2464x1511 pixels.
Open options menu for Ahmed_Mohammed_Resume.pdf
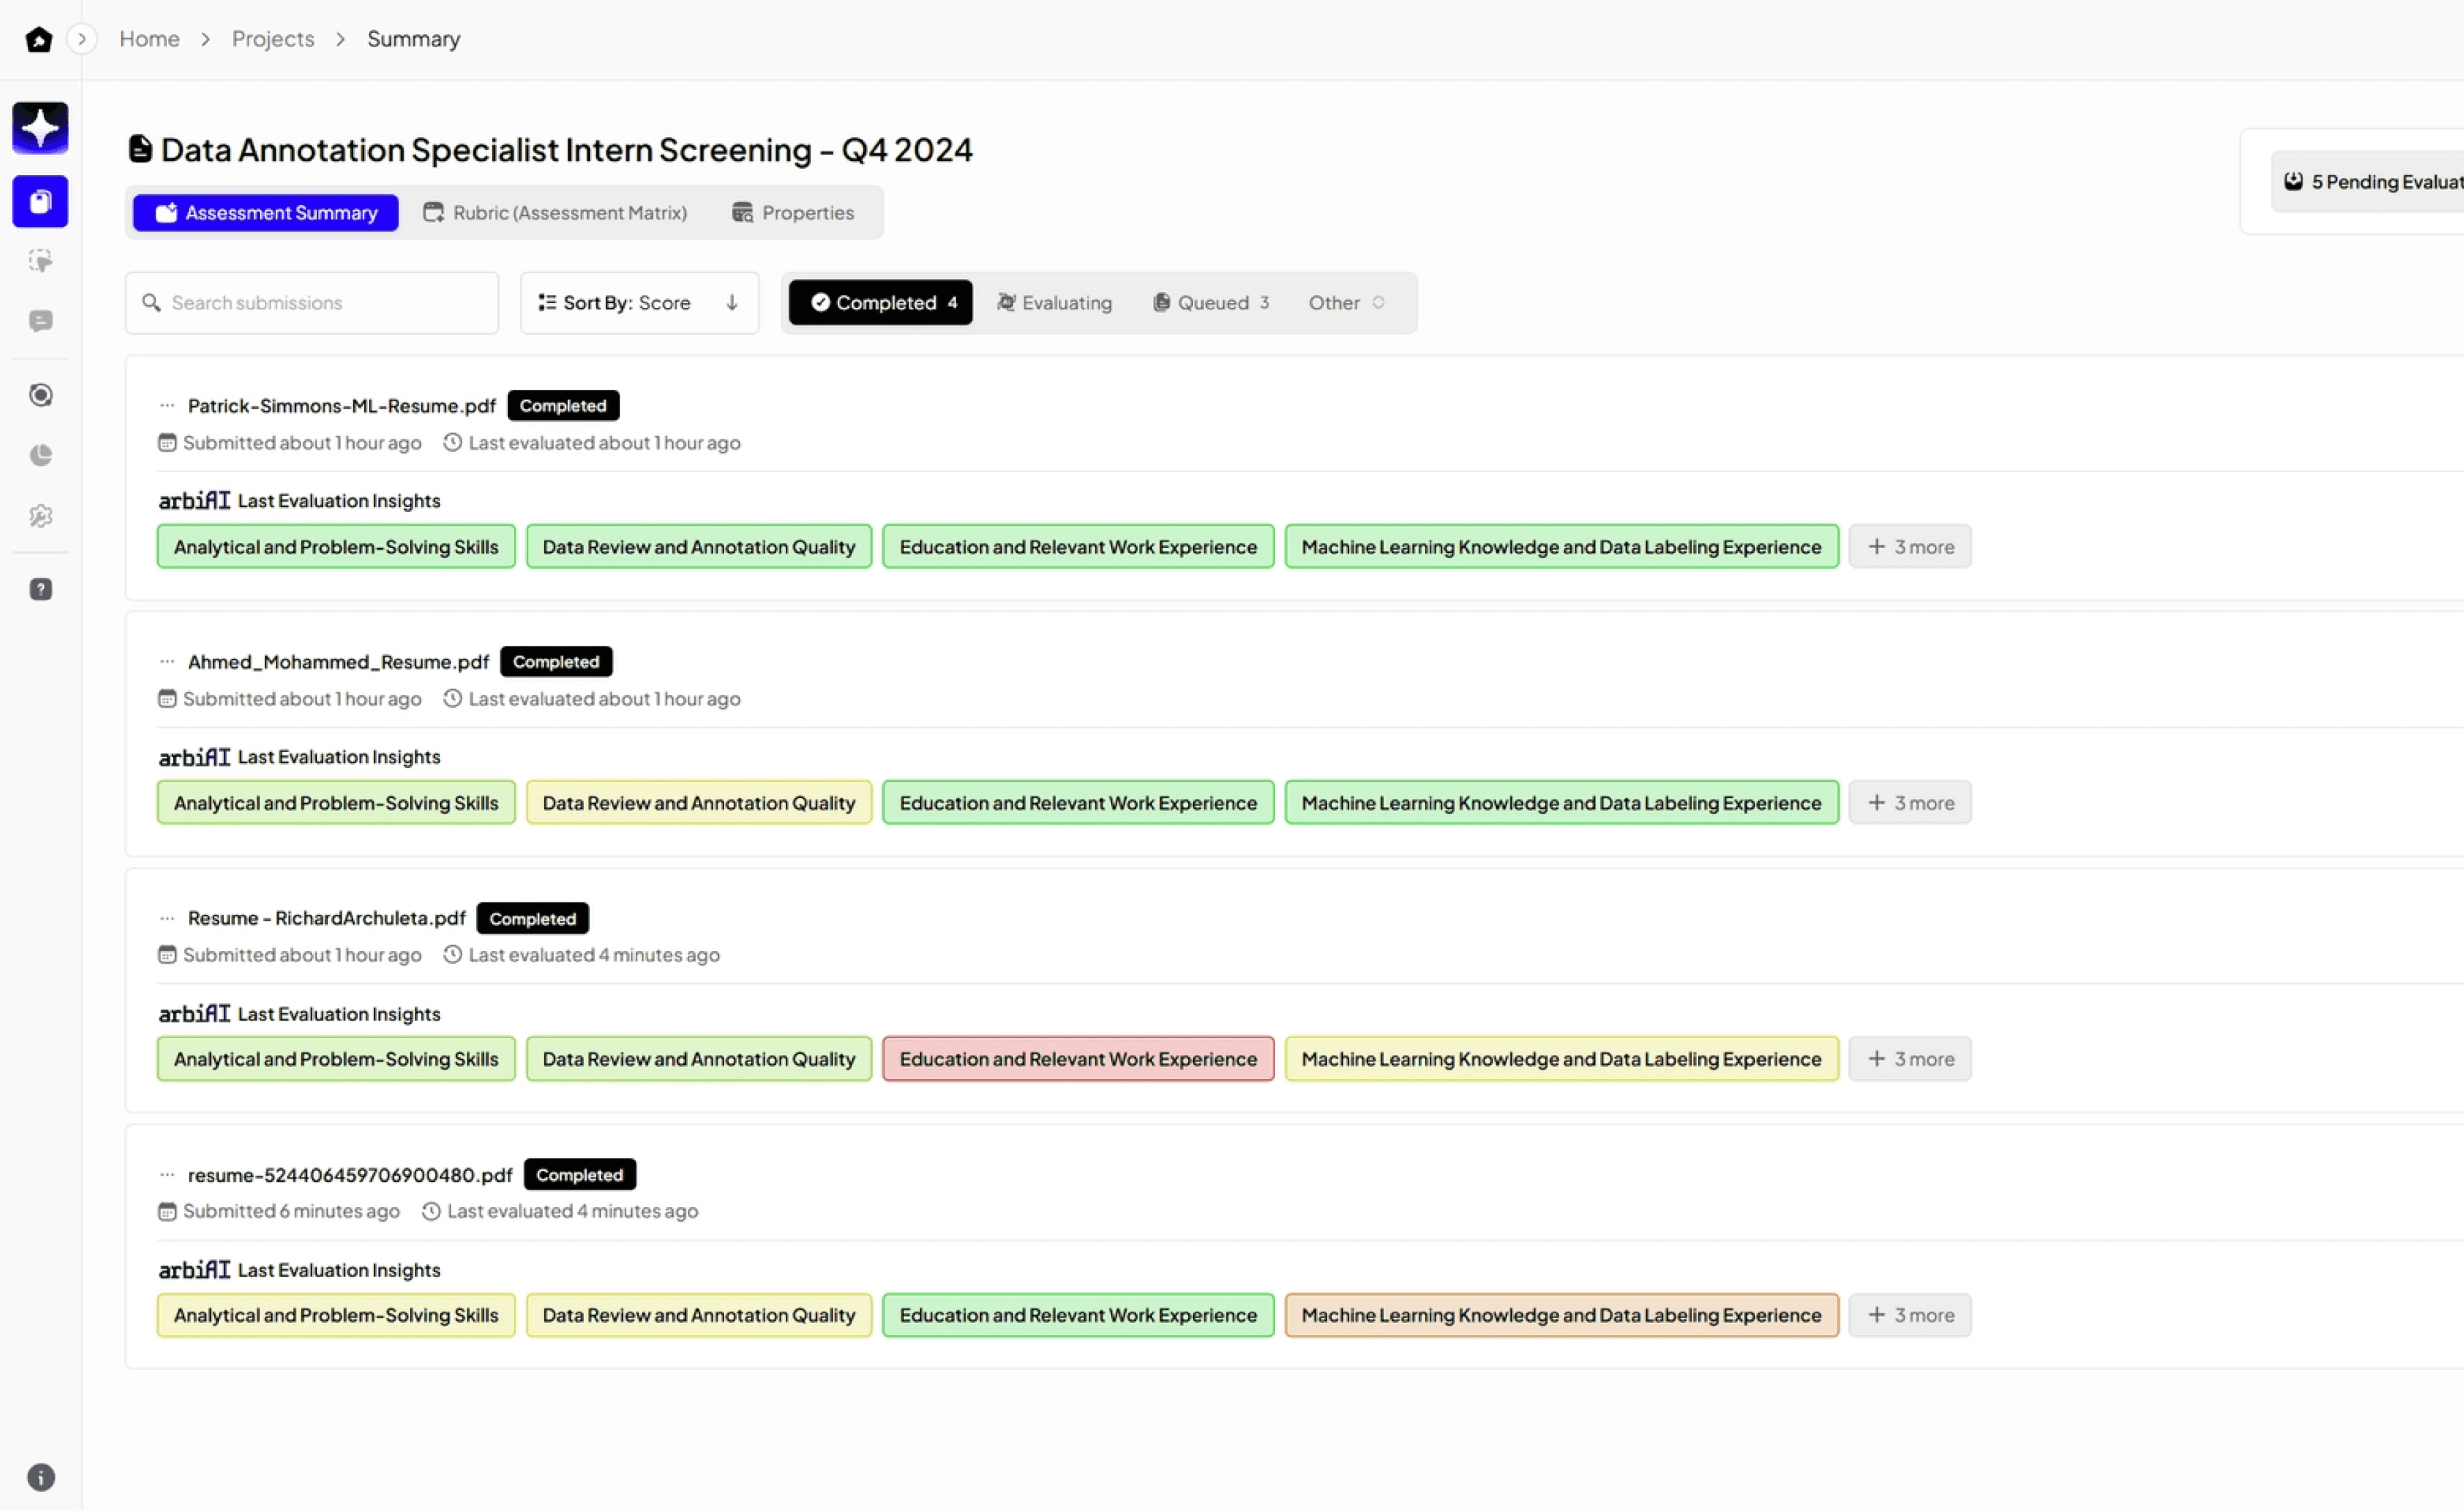click(x=167, y=662)
